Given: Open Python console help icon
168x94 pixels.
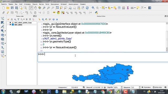Looking at the screenshot, I should [x=57, y=19].
